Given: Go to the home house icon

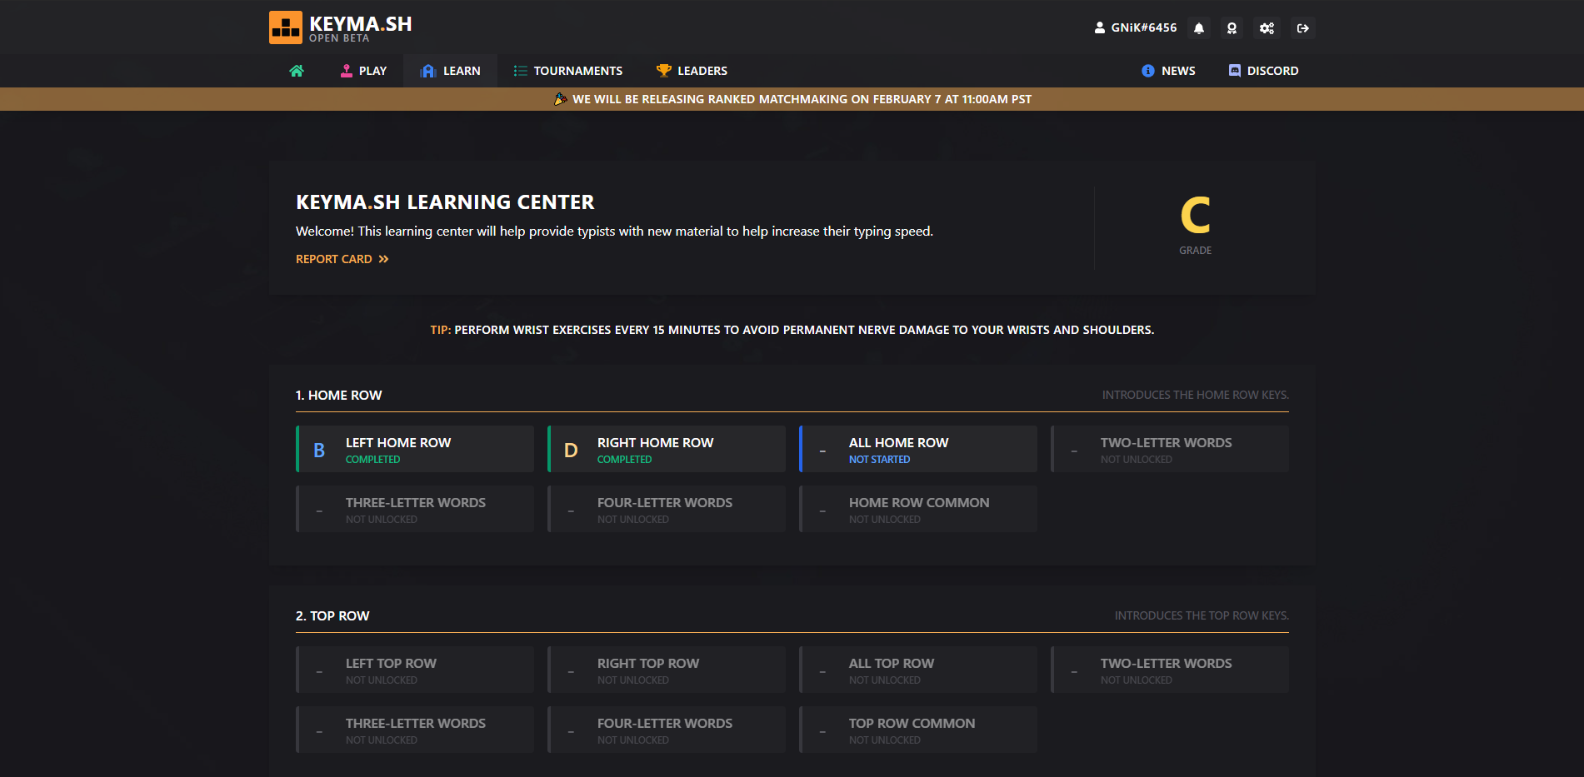Looking at the screenshot, I should coord(296,71).
